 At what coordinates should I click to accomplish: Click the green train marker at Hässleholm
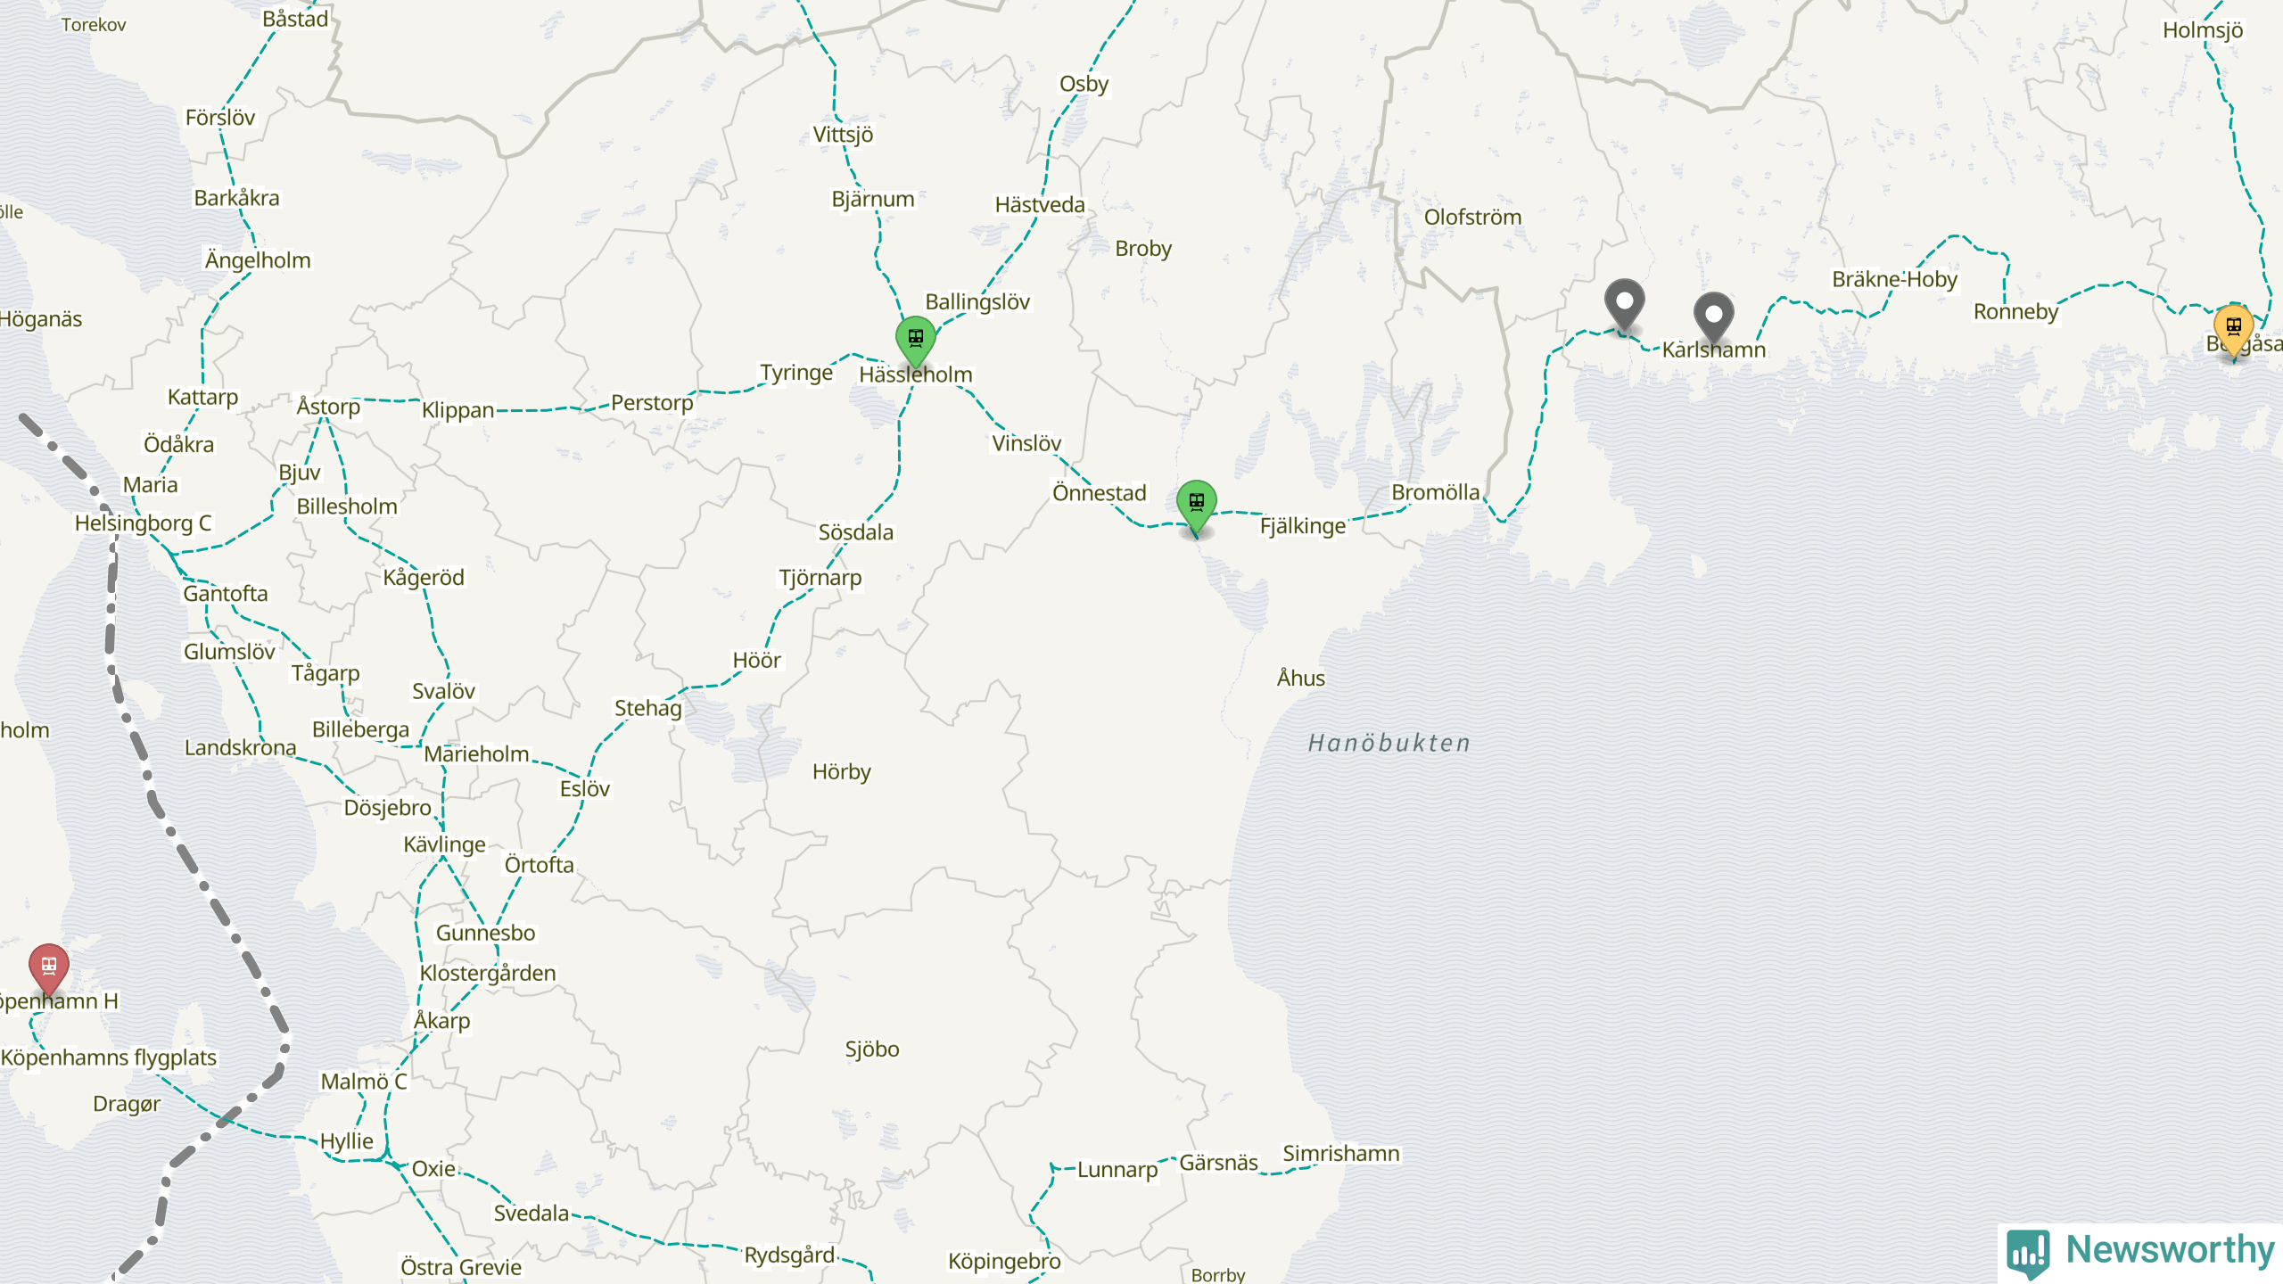(x=916, y=341)
